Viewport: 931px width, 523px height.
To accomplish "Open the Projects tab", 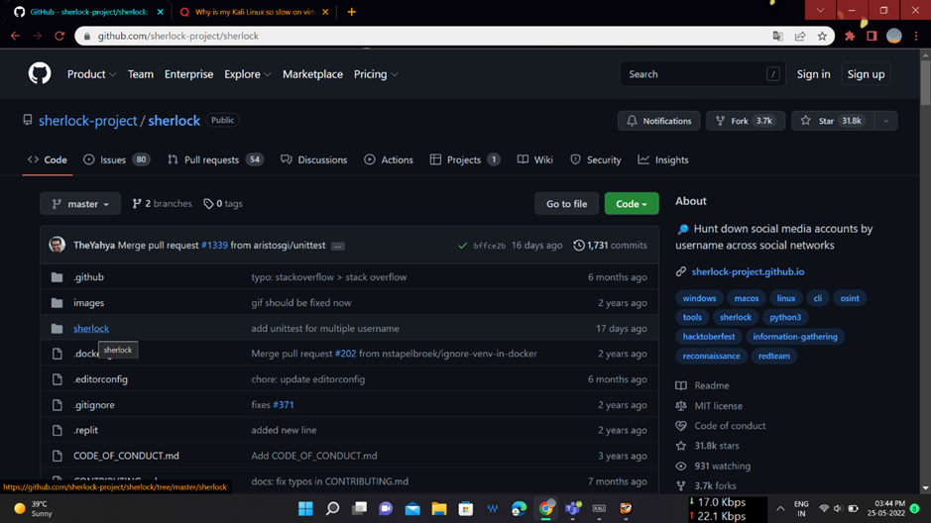I will pyautogui.click(x=465, y=160).
